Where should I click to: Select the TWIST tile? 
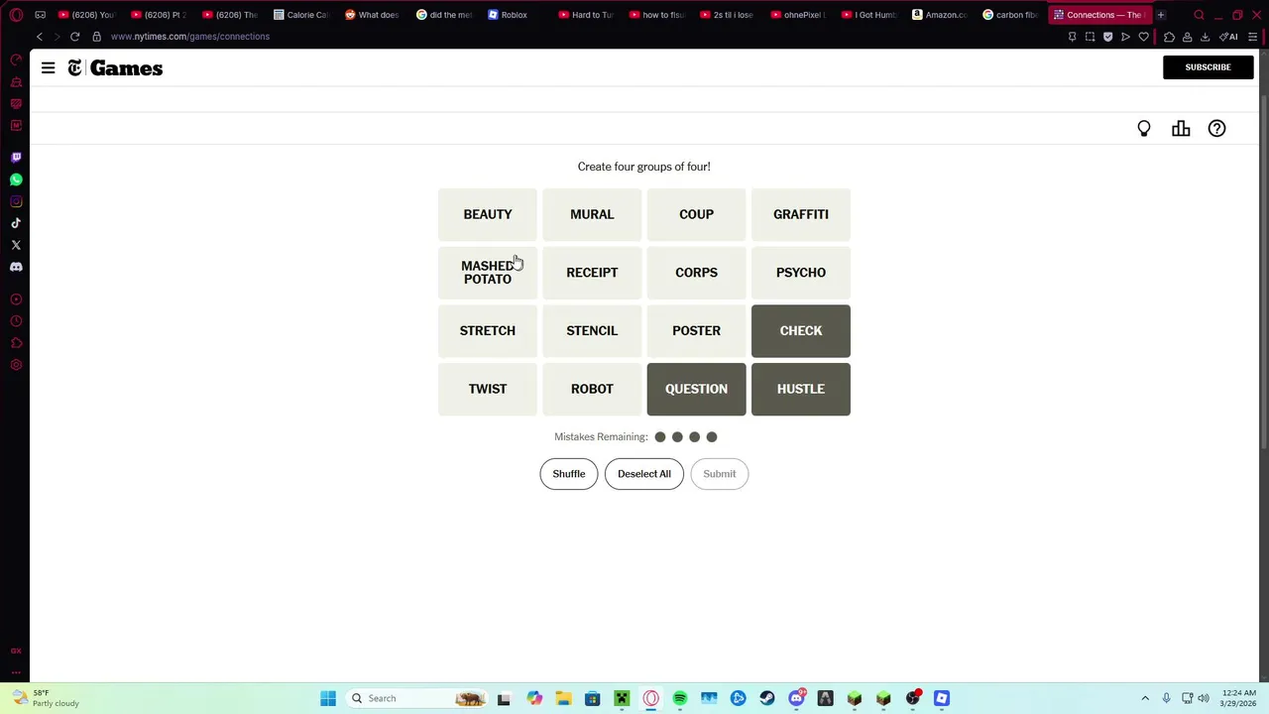tap(488, 389)
